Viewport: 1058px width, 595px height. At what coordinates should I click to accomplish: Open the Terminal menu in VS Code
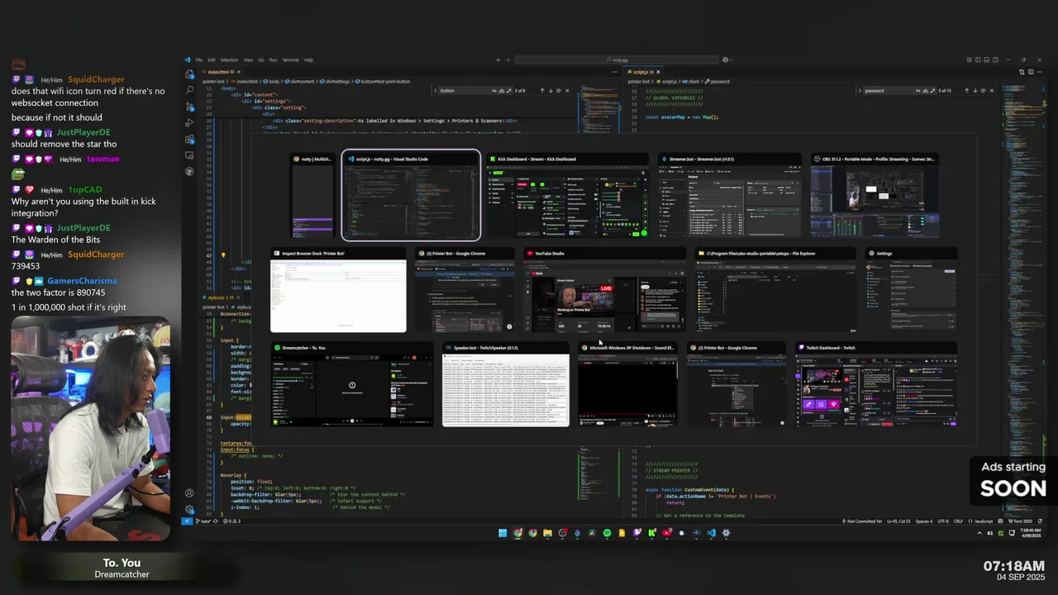tap(290, 59)
